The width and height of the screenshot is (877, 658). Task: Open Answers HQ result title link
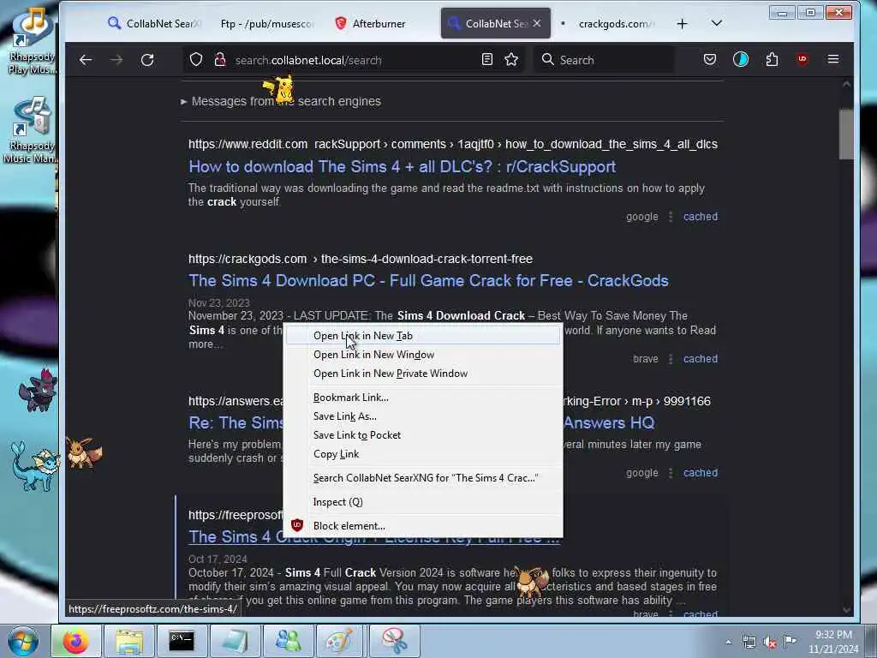coord(609,423)
